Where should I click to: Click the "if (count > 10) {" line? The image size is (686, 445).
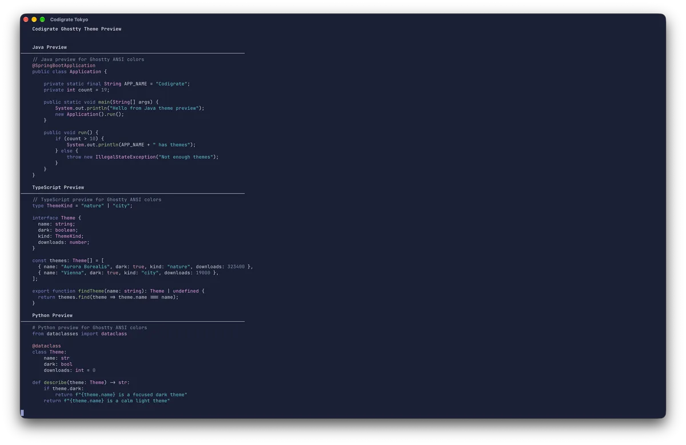79,139
